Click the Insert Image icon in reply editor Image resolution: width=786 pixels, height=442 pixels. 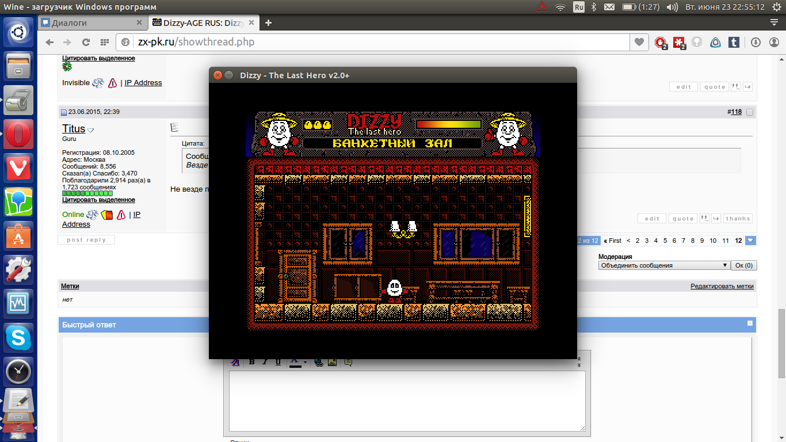click(x=332, y=362)
